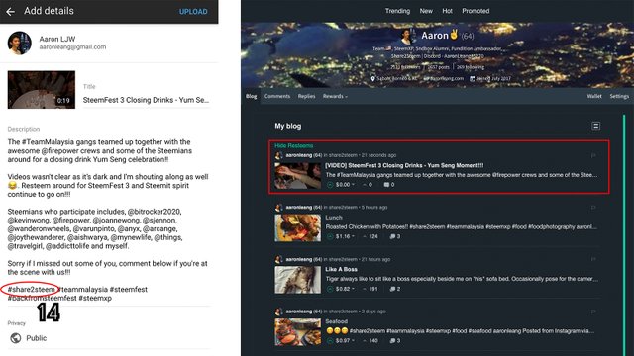
Task: Open the 0:19 video thumbnail preview
Action: 42,90
